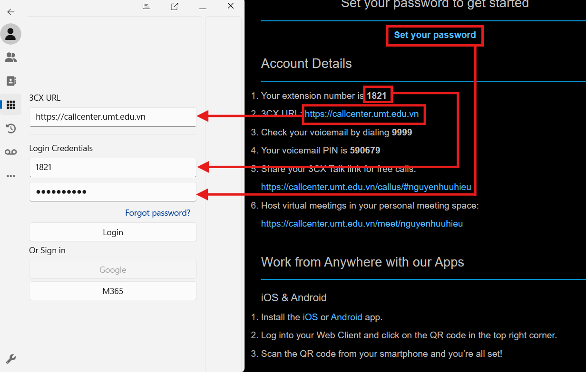Viewport: 586px width, 372px height.
Task: Click the Login button
Action: coord(113,232)
